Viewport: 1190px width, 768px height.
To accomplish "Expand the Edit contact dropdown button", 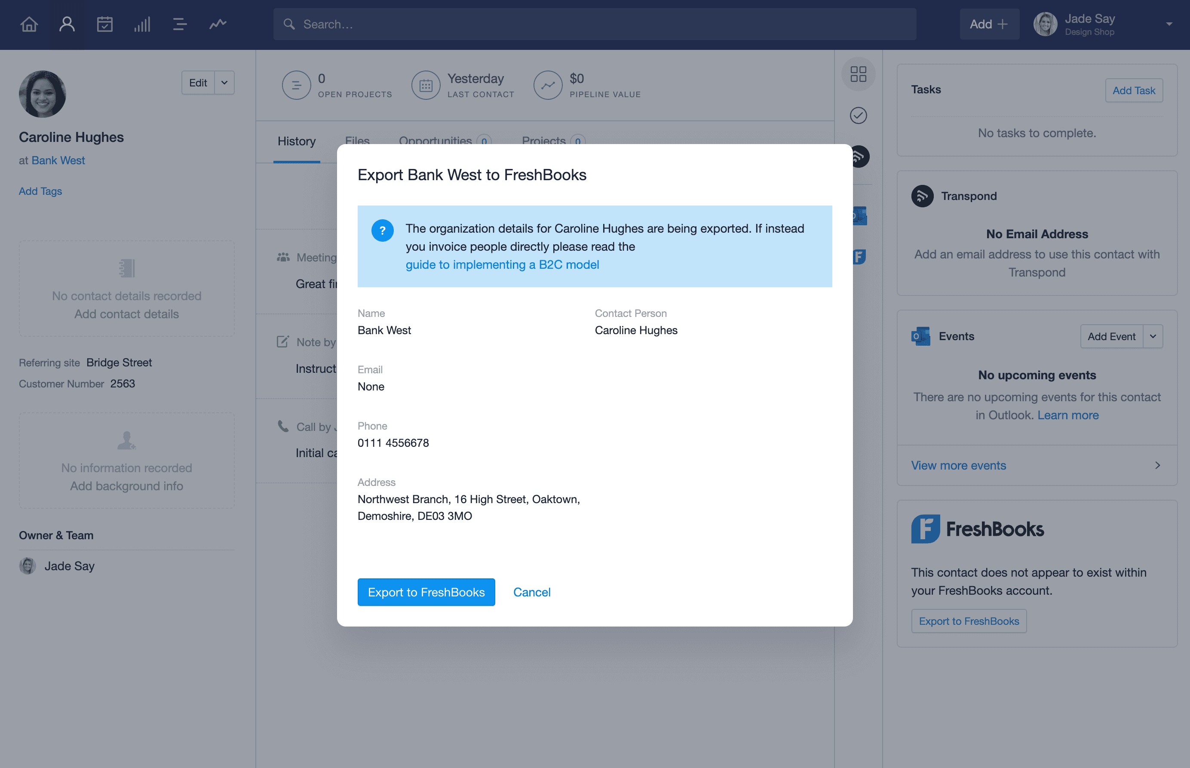I will 224,82.
